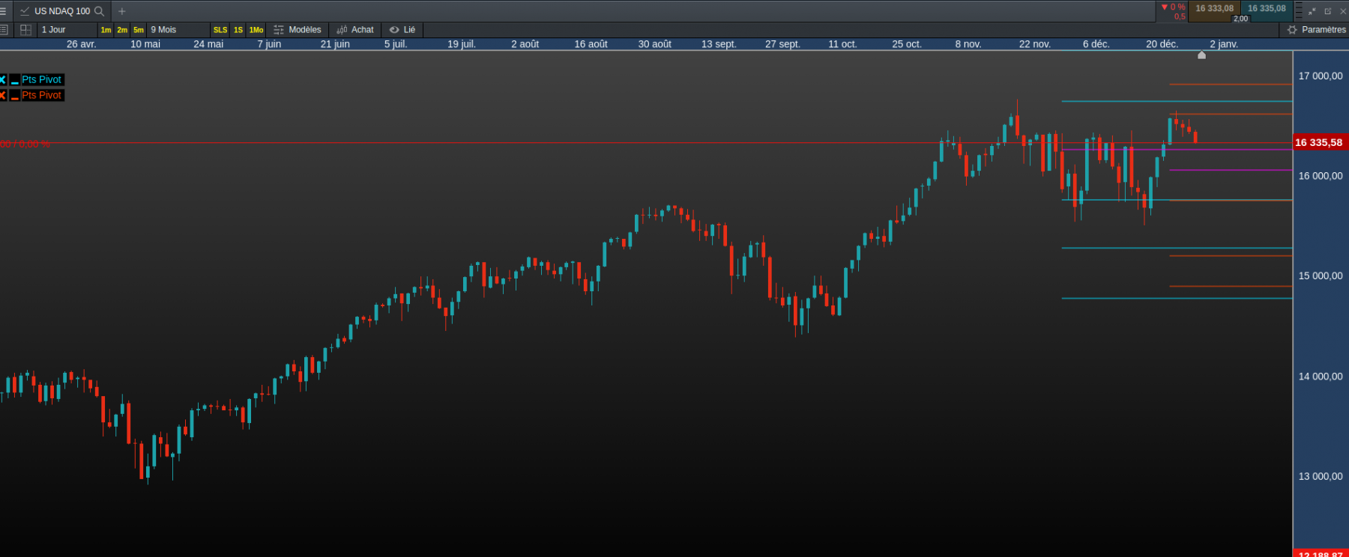Click the 13 000,00 price axis label
1349x557 pixels.
click(1321, 476)
